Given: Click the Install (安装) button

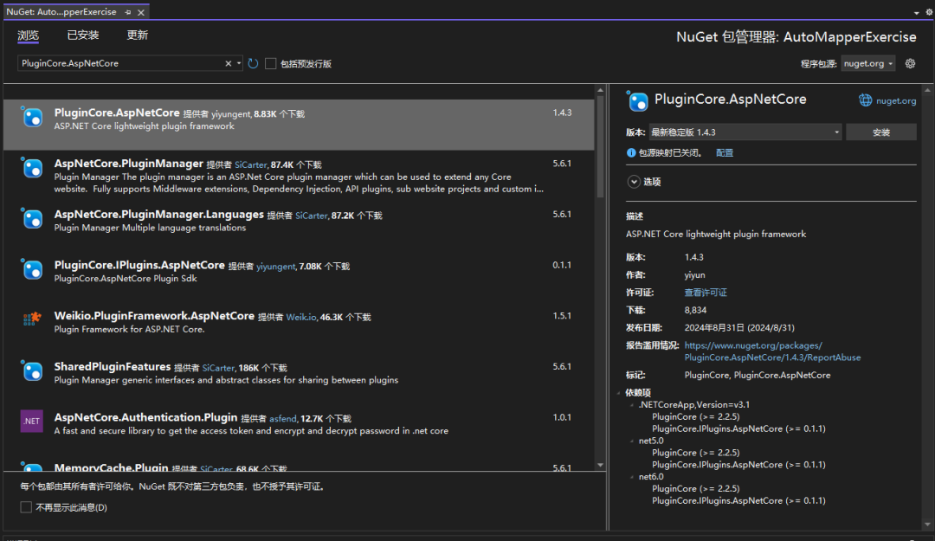Looking at the screenshot, I should coord(880,132).
